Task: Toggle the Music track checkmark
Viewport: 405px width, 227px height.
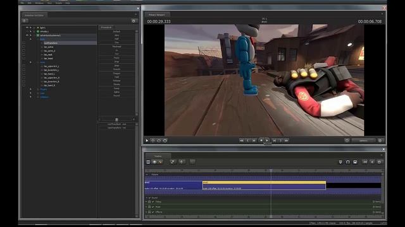Action: click(x=153, y=207)
